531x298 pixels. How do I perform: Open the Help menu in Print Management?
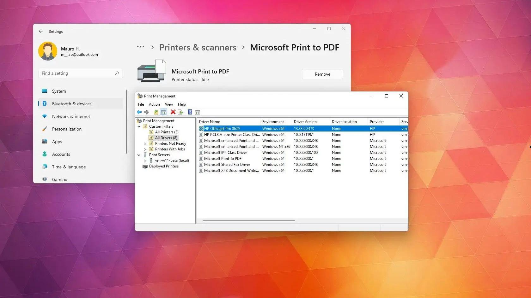[x=182, y=104]
